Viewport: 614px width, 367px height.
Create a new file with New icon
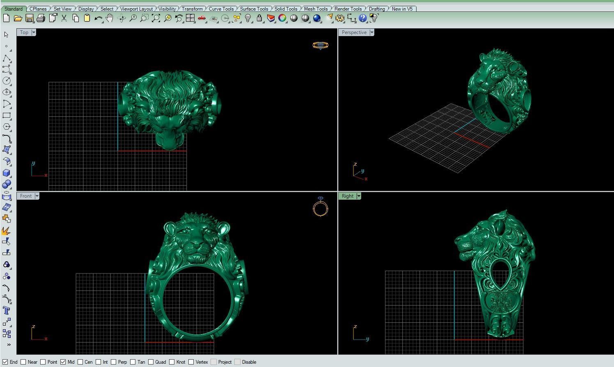pyautogui.click(x=6, y=18)
